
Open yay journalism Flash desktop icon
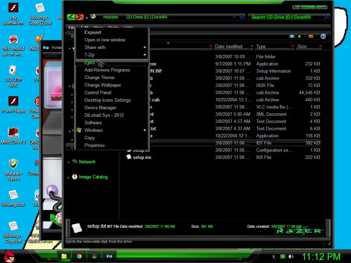click(13, 14)
